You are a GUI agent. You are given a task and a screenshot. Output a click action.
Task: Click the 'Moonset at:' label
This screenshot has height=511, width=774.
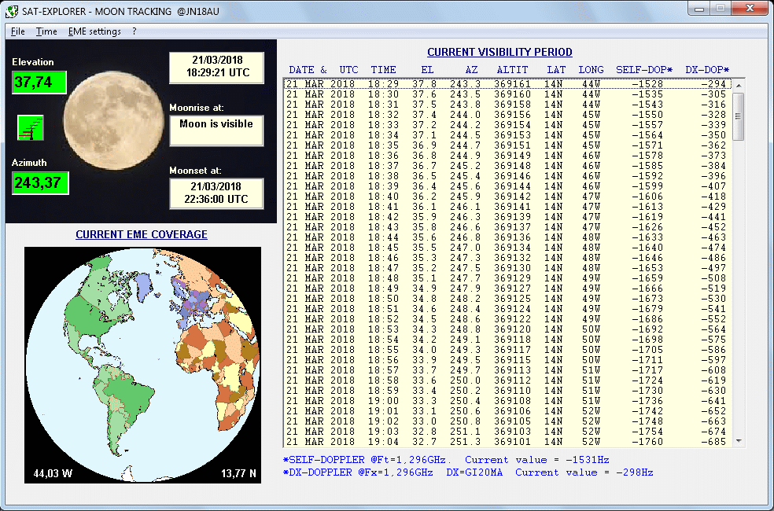click(196, 171)
